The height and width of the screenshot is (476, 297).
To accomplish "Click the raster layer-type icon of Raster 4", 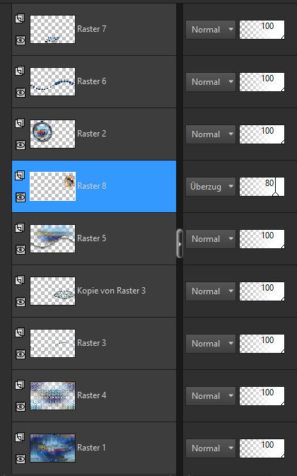I will click(20, 385).
